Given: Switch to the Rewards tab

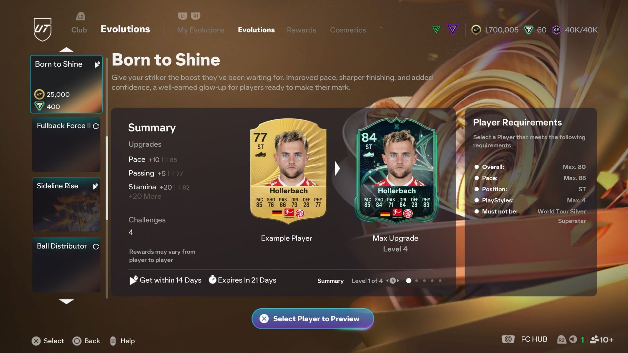Looking at the screenshot, I should pos(301,30).
